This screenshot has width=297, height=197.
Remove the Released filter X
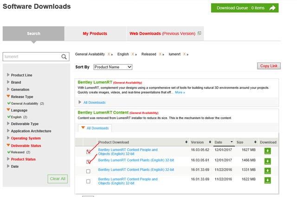pyautogui.click(x=160, y=54)
